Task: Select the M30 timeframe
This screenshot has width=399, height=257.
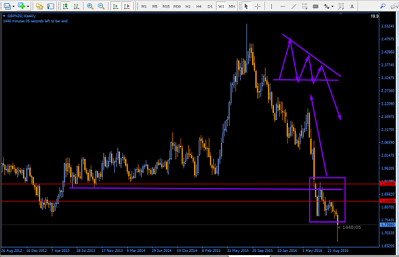Action: click(177, 6)
